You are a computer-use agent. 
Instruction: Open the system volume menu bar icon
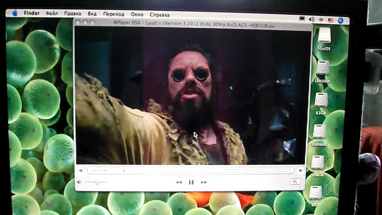(312, 19)
